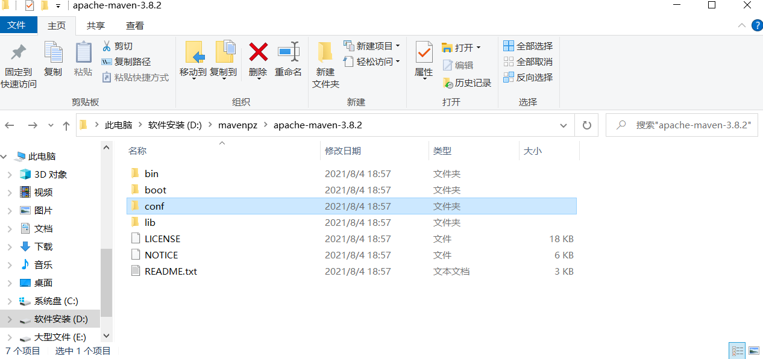Select the 查看 (View) ribbon tab
The height and width of the screenshot is (359, 763).
click(134, 25)
